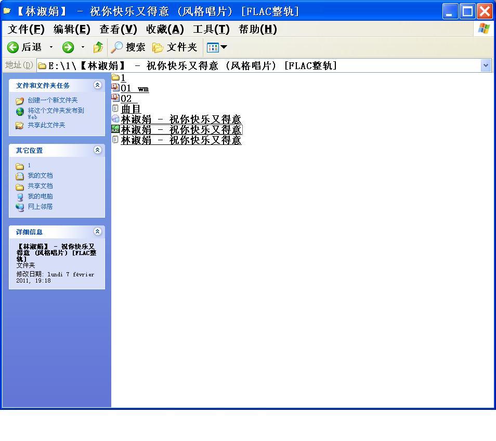Image resolution: width=496 pixels, height=441 pixels.
Task: Click the share folder hand icon
Action: 20,126
